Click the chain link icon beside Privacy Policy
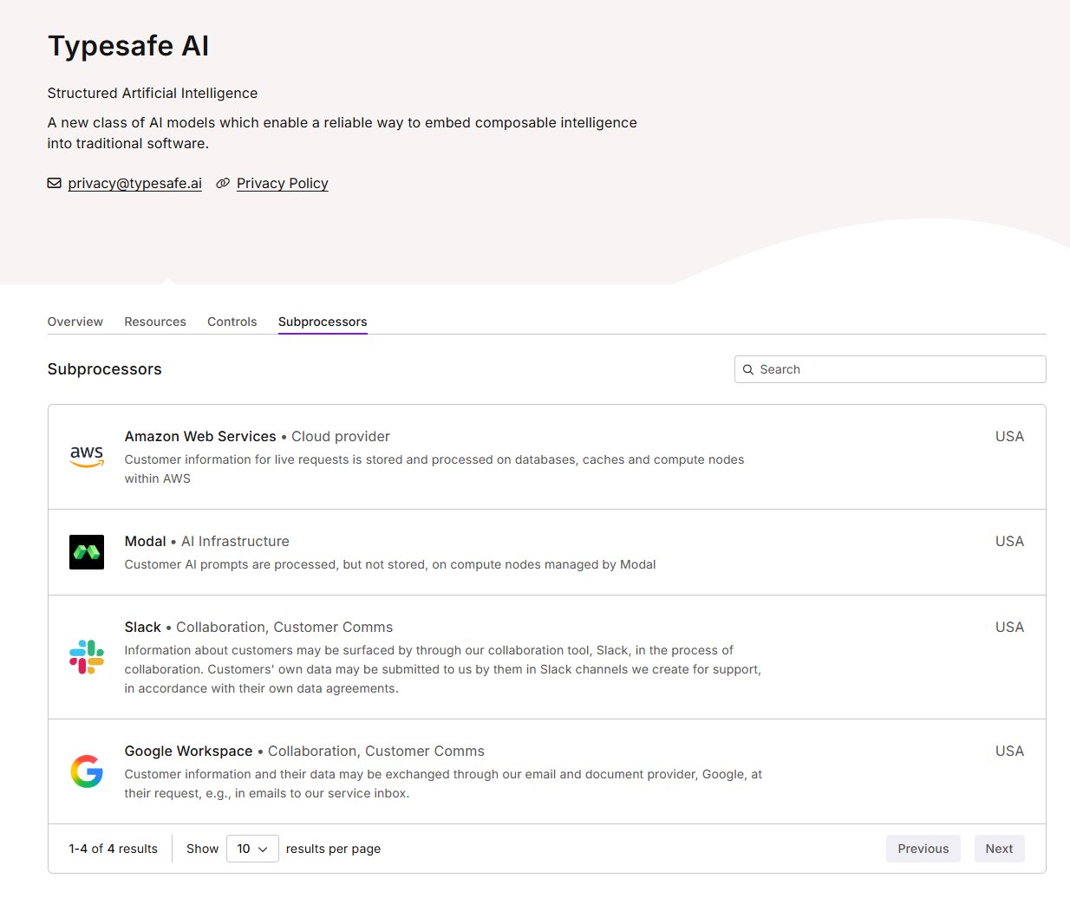Viewport: 1070px width, 898px height. [223, 183]
